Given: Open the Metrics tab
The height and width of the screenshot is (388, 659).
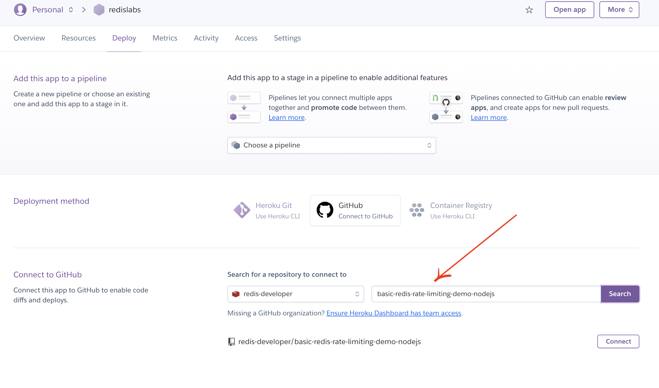Looking at the screenshot, I should (x=165, y=38).
